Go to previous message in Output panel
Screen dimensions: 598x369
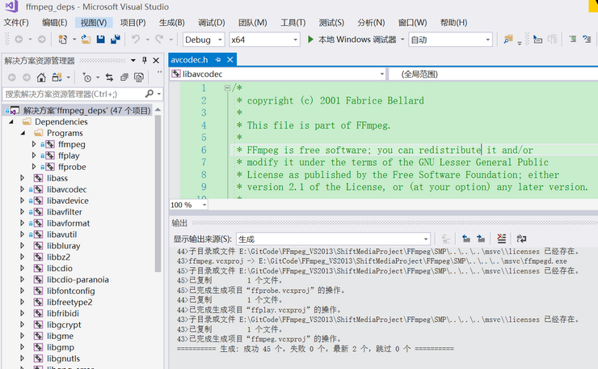point(466,239)
